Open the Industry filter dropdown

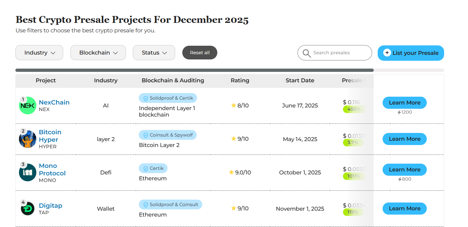pyautogui.click(x=39, y=52)
